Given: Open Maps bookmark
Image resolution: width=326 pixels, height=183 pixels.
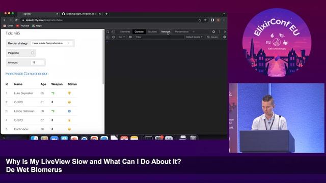Looking at the screenshot, I should [x=37, y=26].
